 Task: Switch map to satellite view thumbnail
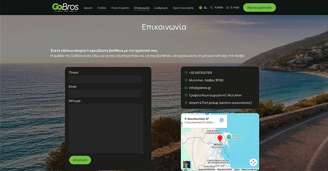187,165
